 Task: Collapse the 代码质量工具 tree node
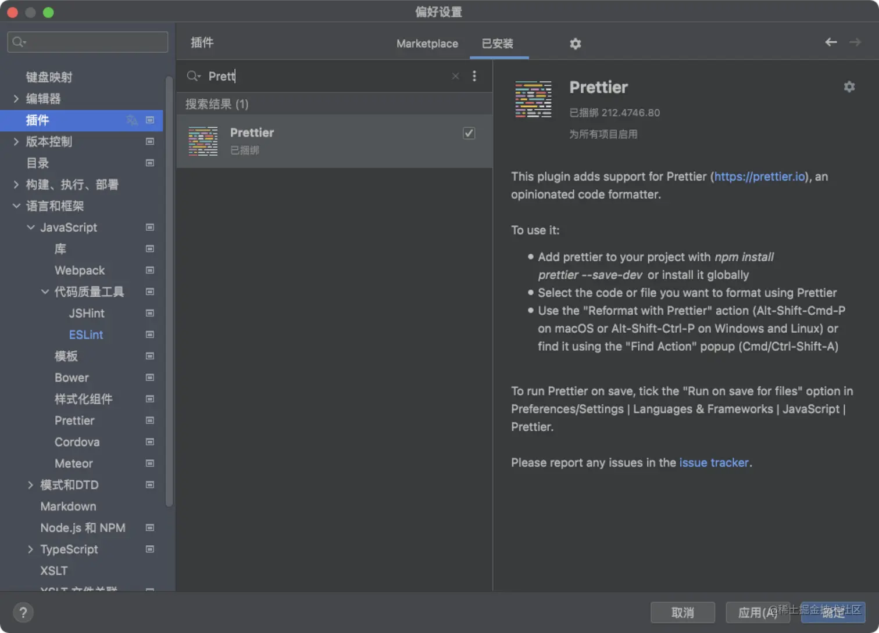(x=45, y=292)
